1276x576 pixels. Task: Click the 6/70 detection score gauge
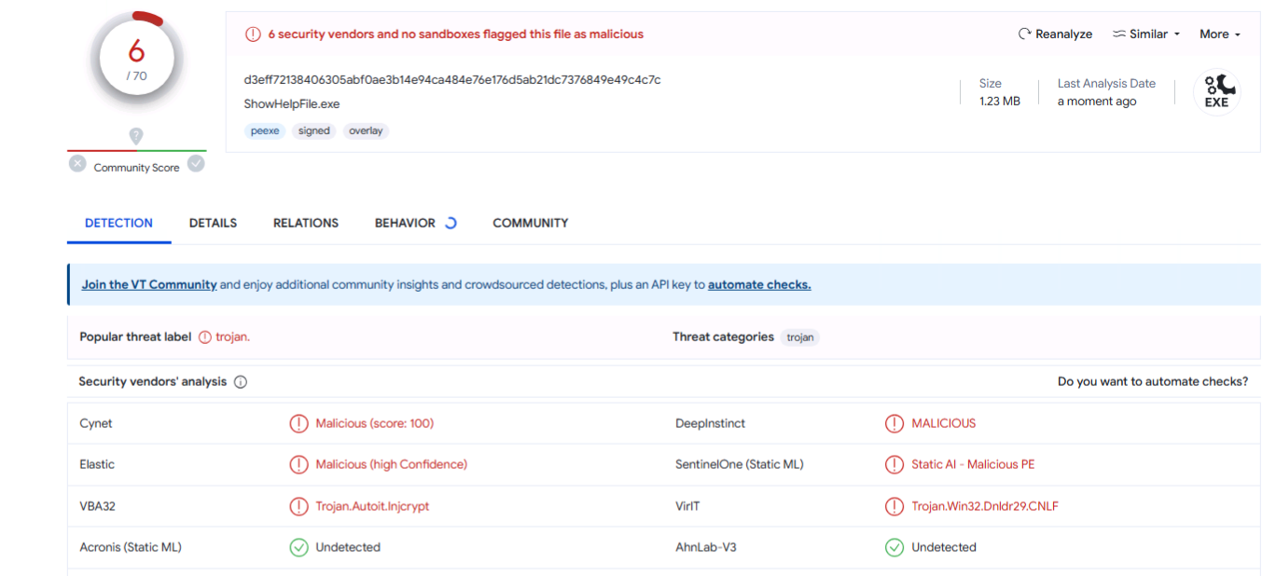[x=136, y=57]
